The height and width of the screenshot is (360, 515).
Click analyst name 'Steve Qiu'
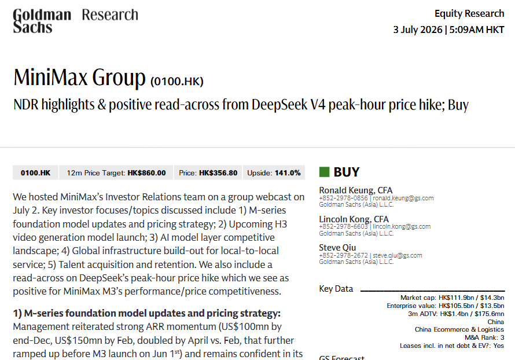click(x=337, y=247)
